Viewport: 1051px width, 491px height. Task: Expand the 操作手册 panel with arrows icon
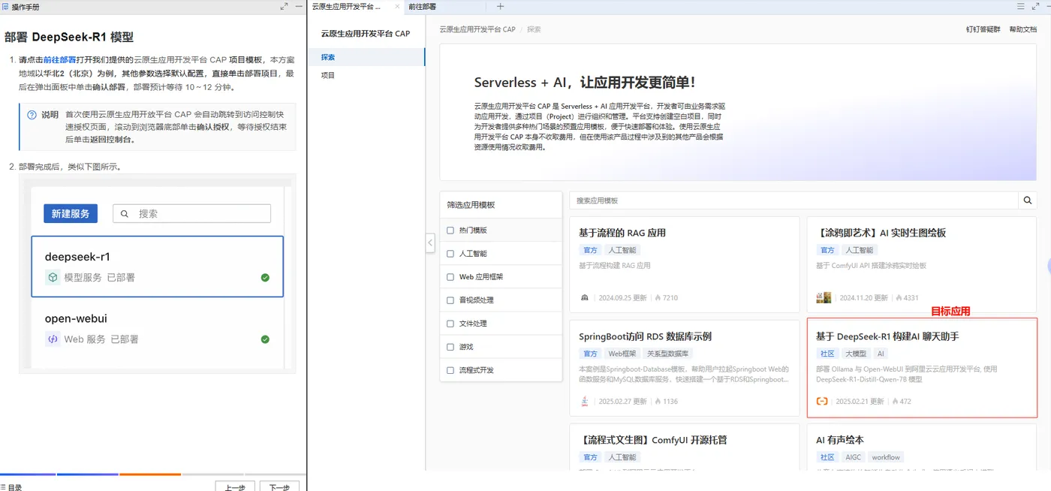[284, 6]
